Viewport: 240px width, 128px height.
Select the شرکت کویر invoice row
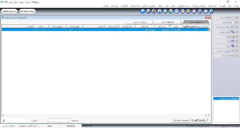[x=105, y=30]
